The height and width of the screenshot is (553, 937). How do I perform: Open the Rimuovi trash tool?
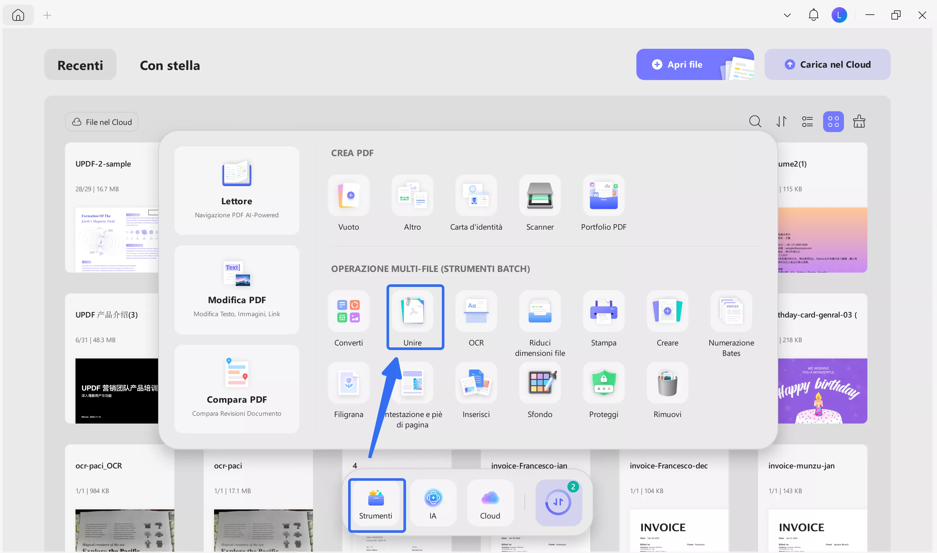point(667,383)
